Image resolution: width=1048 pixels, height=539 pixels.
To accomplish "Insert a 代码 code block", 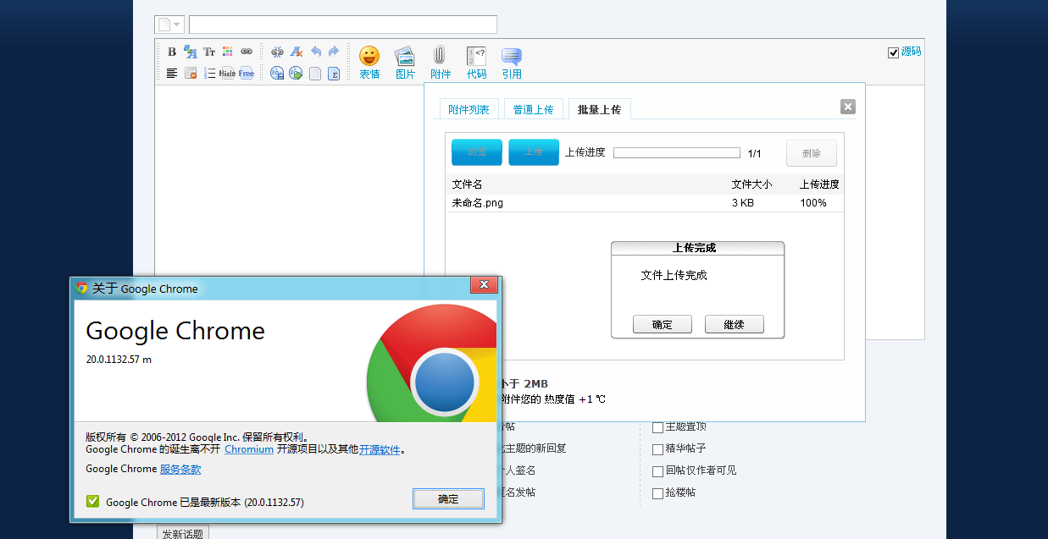I will point(476,63).
